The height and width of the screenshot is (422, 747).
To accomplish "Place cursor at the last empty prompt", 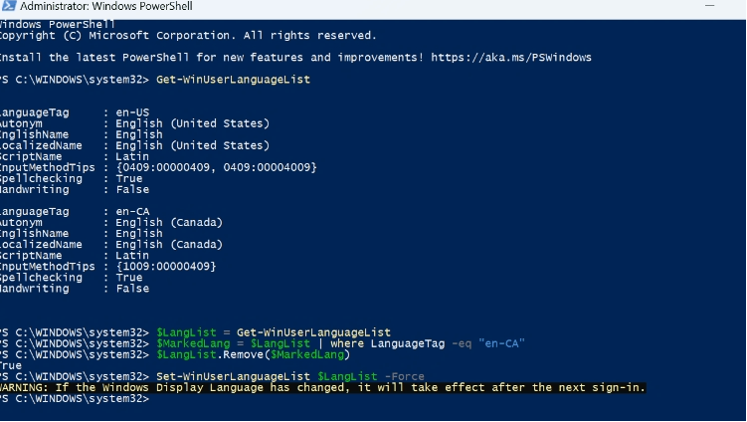I will tap(159, 399).
